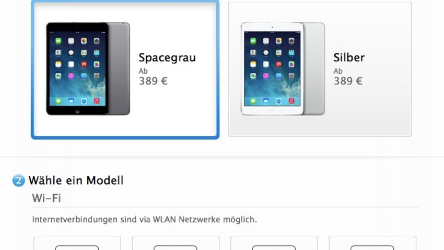
Task: Click the space gray iPad mini front image
Action: click(77, 69)
